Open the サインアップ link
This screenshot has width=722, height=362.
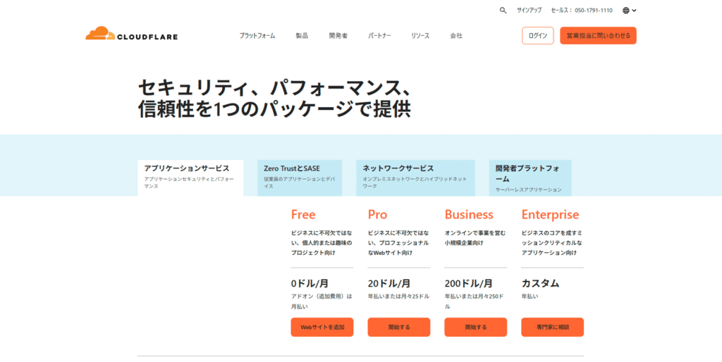point(529,10)
